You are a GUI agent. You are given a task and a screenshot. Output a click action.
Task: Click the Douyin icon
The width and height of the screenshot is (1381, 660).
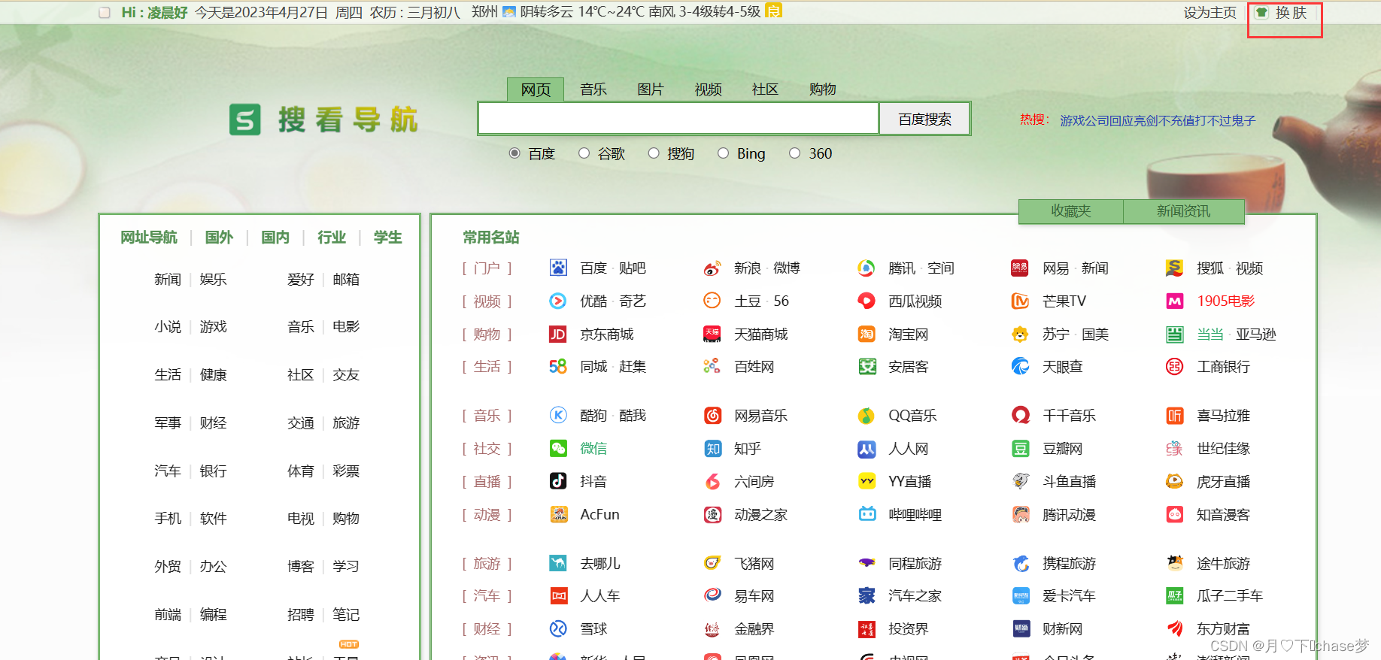558,481
